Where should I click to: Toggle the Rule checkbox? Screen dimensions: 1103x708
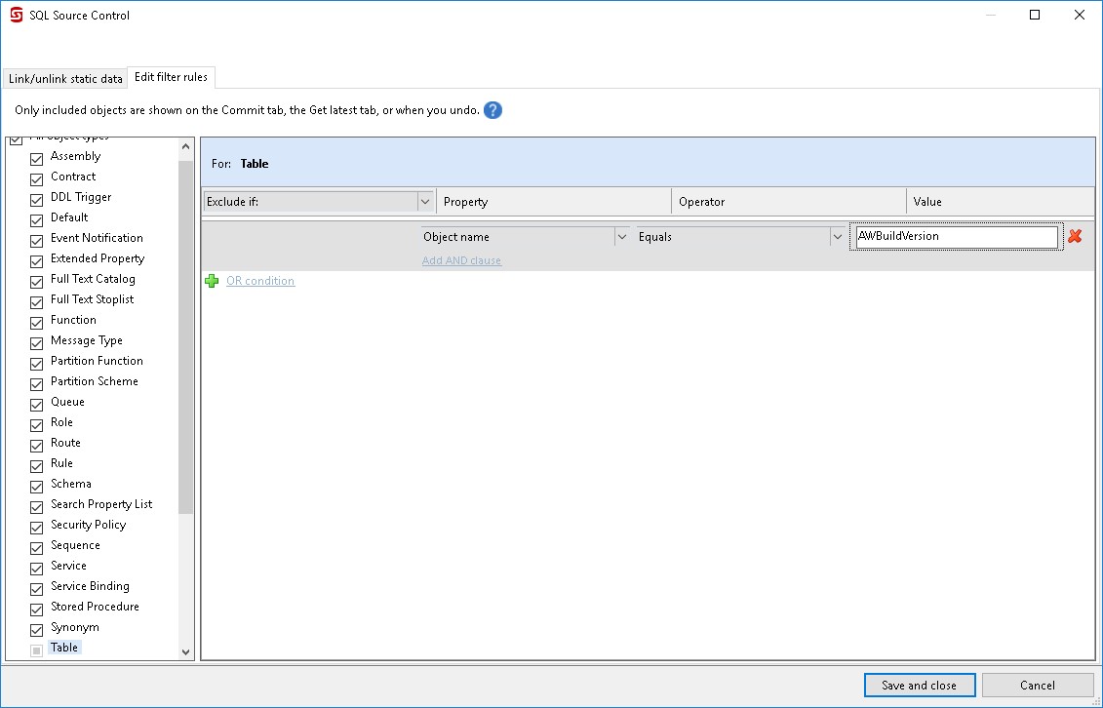37,465
